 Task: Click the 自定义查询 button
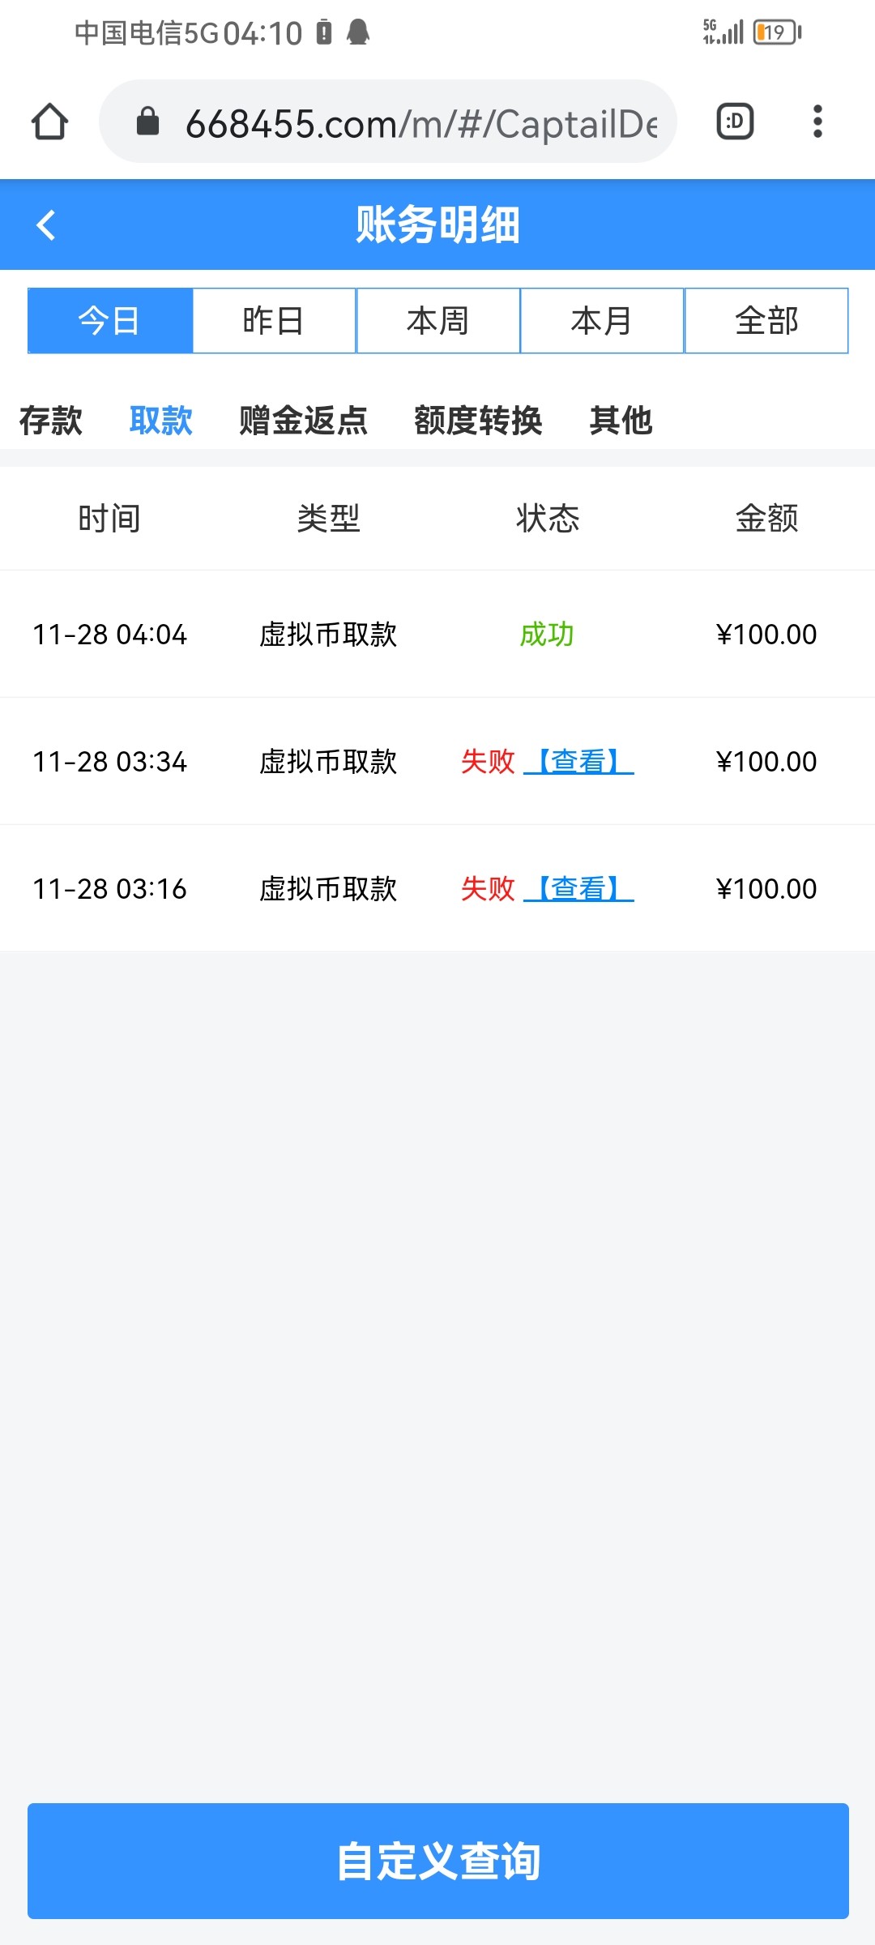pos(437,1861)
